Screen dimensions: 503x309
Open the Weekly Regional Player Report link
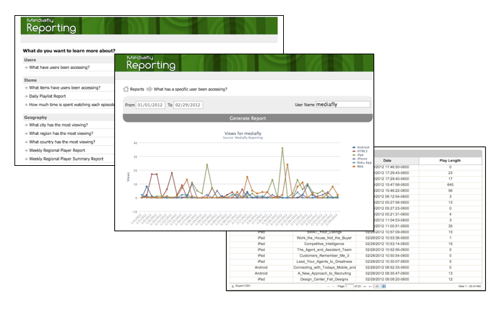coord(57,150)
